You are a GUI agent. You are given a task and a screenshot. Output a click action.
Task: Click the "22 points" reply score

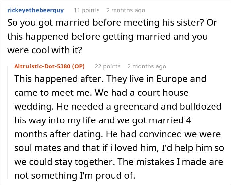(108, 66)
